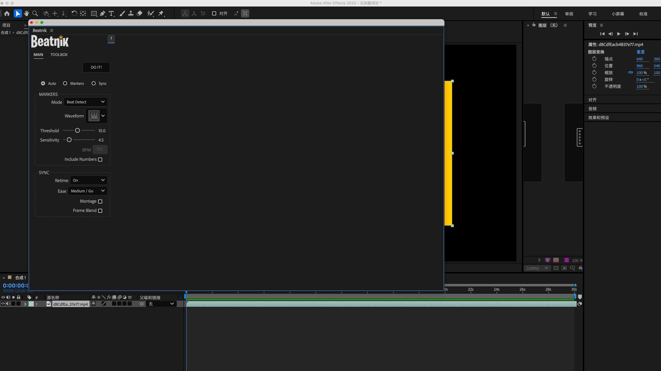Viewport: 661px width, 371px height.
Task: Select the Puppet Pin tool
Action: tap(161, 13)
